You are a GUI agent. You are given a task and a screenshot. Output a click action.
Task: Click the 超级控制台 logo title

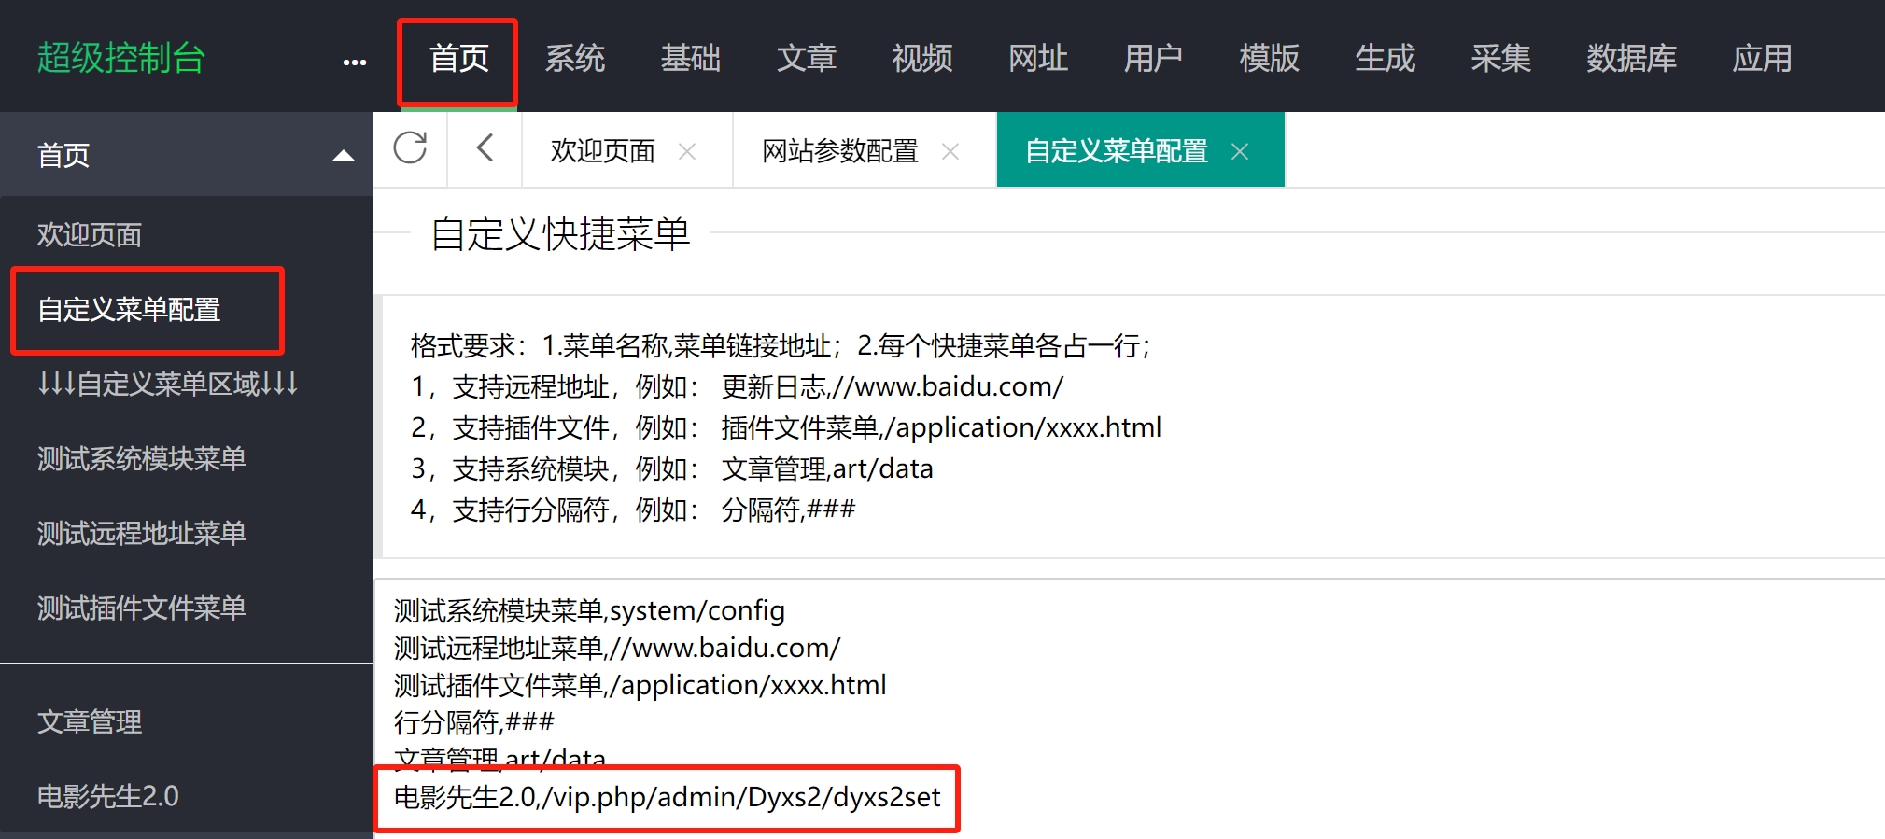(x=121, y=59)
